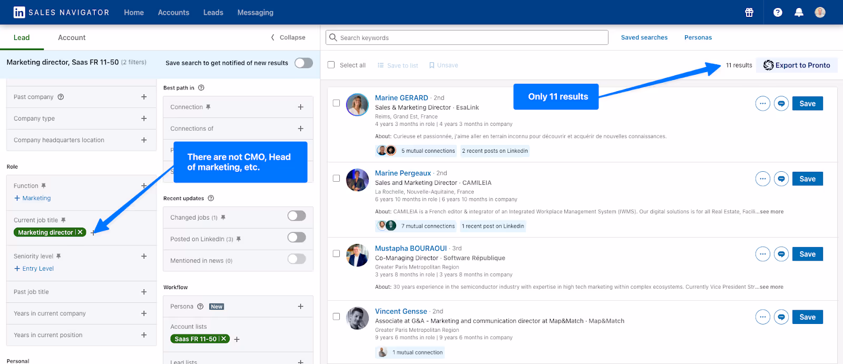Enable Posted on LinkedIn toggle
The image size is (843, 364).
(x=297, y=238)
